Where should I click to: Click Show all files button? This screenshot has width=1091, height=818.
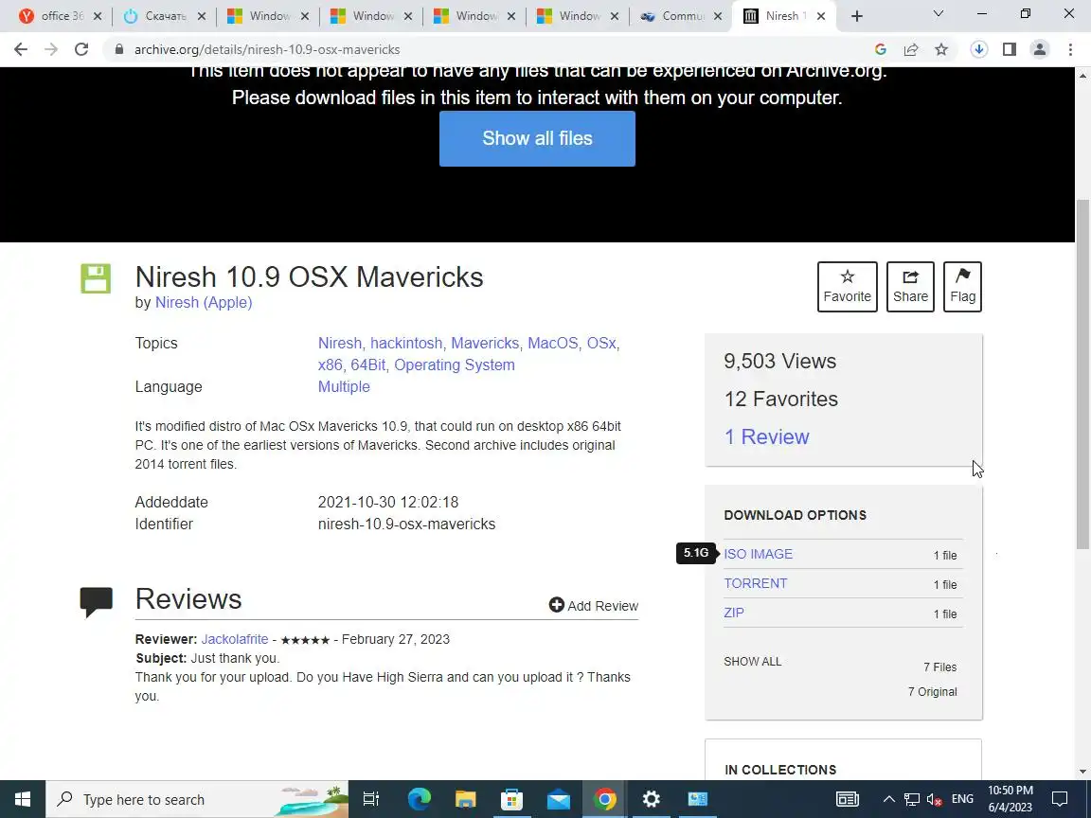(x=537, y=138)
